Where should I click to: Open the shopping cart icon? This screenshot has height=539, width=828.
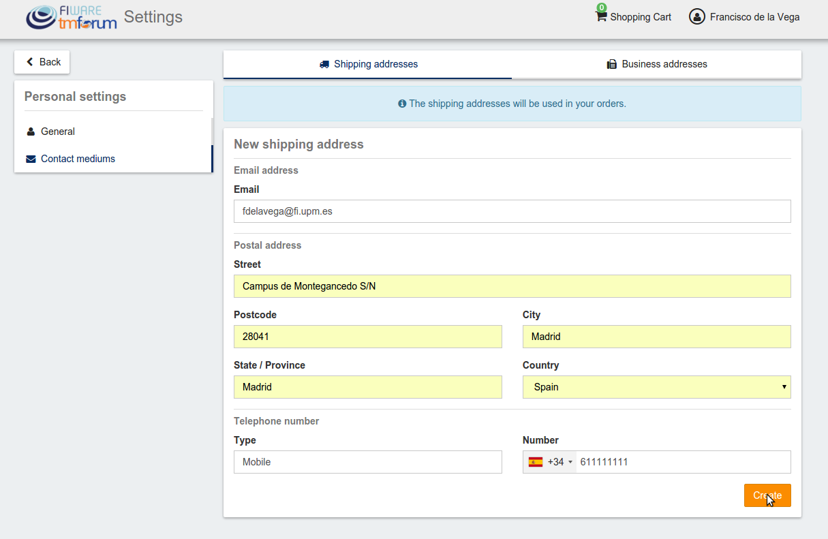(601, 17)
